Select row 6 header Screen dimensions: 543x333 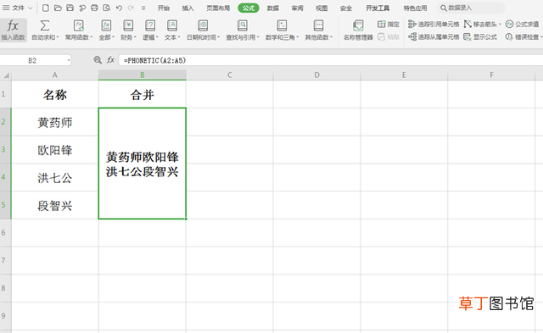pyautogui.click(x=5, y=233)
